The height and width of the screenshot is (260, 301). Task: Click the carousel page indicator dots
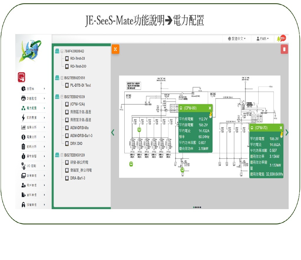coord(197,207)
